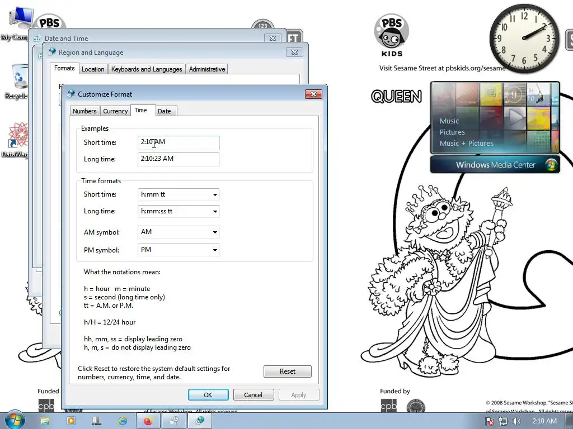Launch Windows Media Player from the taskbar

[x=71, y=421]
